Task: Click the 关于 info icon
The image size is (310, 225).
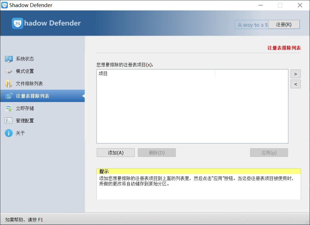Action: (x=9, y=133)
